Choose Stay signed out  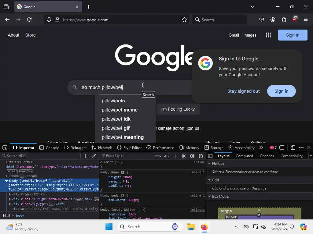pyautogui.click(x=244, y=91)
